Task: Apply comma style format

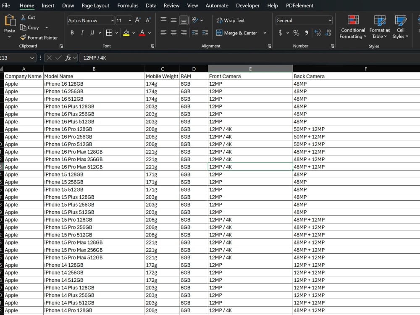Action: 306,33
